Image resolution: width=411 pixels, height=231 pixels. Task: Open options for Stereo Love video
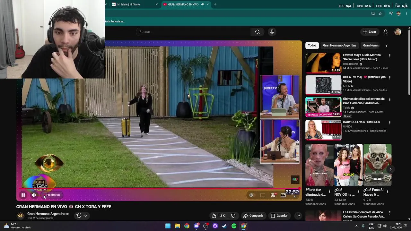point(390,56)
